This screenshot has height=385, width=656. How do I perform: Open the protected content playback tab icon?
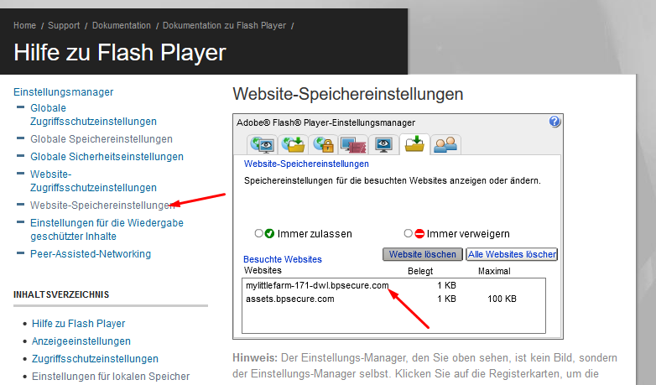click(352, 144)
